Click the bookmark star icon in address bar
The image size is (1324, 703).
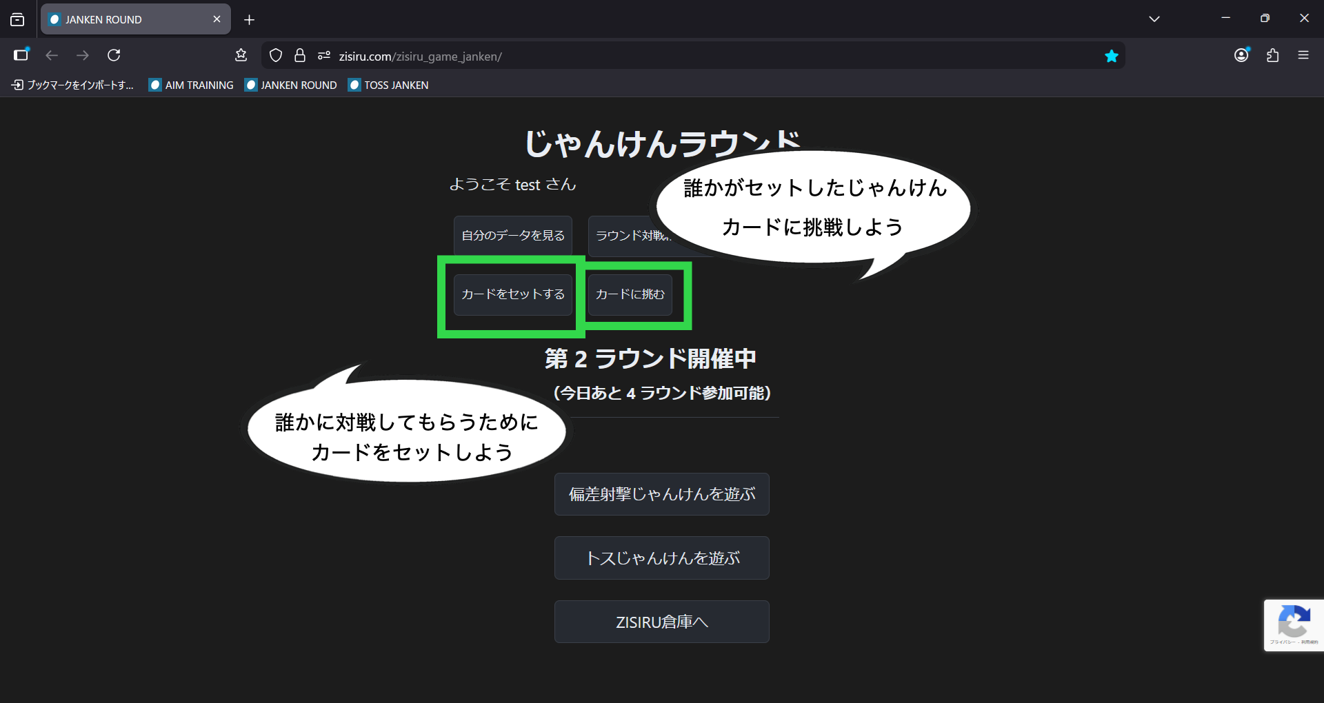click(1111, 56)
